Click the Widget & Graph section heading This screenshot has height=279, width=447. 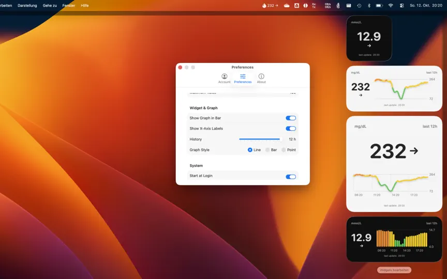pyautogui.click(x=203, y=108)
